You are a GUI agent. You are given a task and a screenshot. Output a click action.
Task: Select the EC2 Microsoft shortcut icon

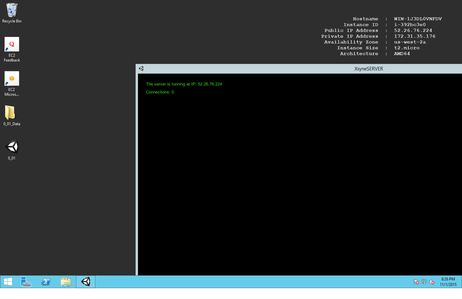click(x=12, y=84)
